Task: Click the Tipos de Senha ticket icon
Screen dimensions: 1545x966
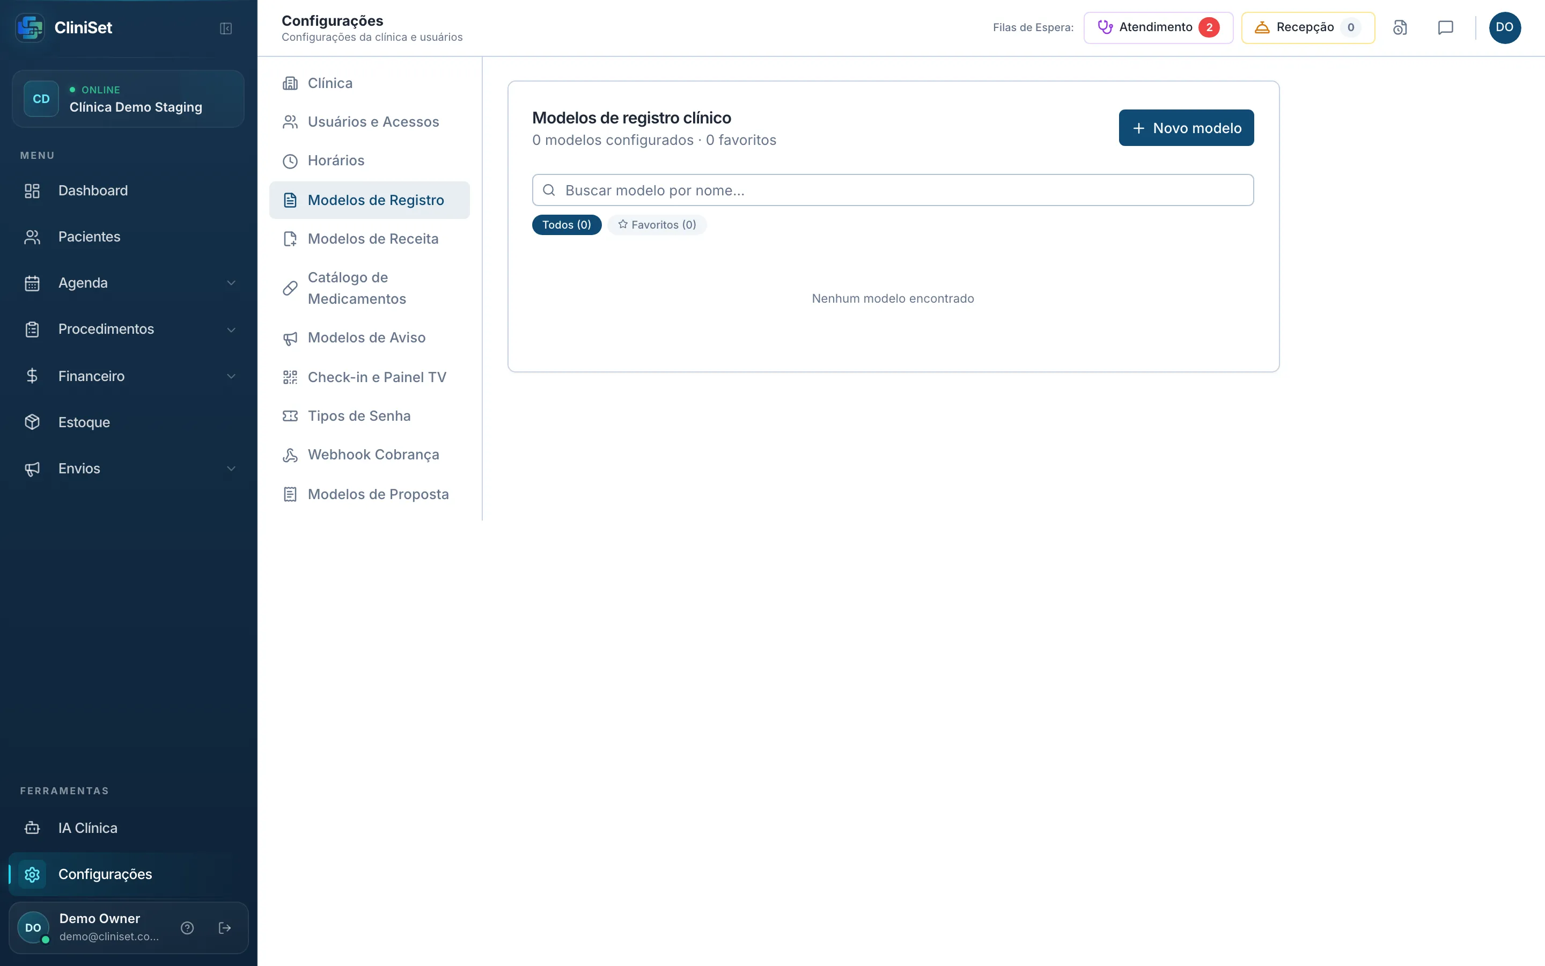Action: click(290, 416)
